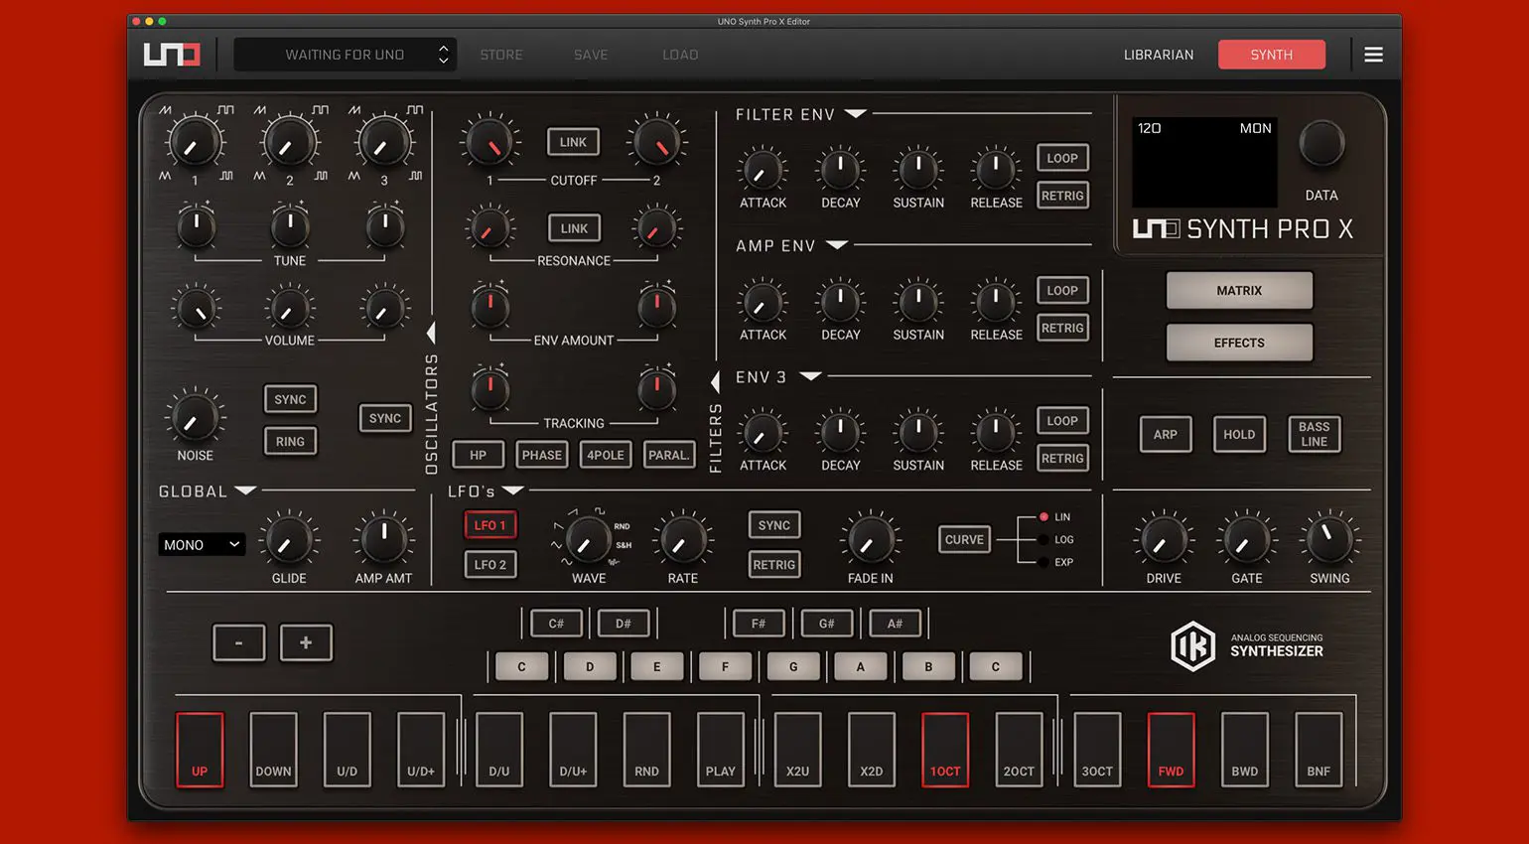Activate the 4POLE filter mode
This screenshot has width=1529, height=844.
click(x=605, y=454)
